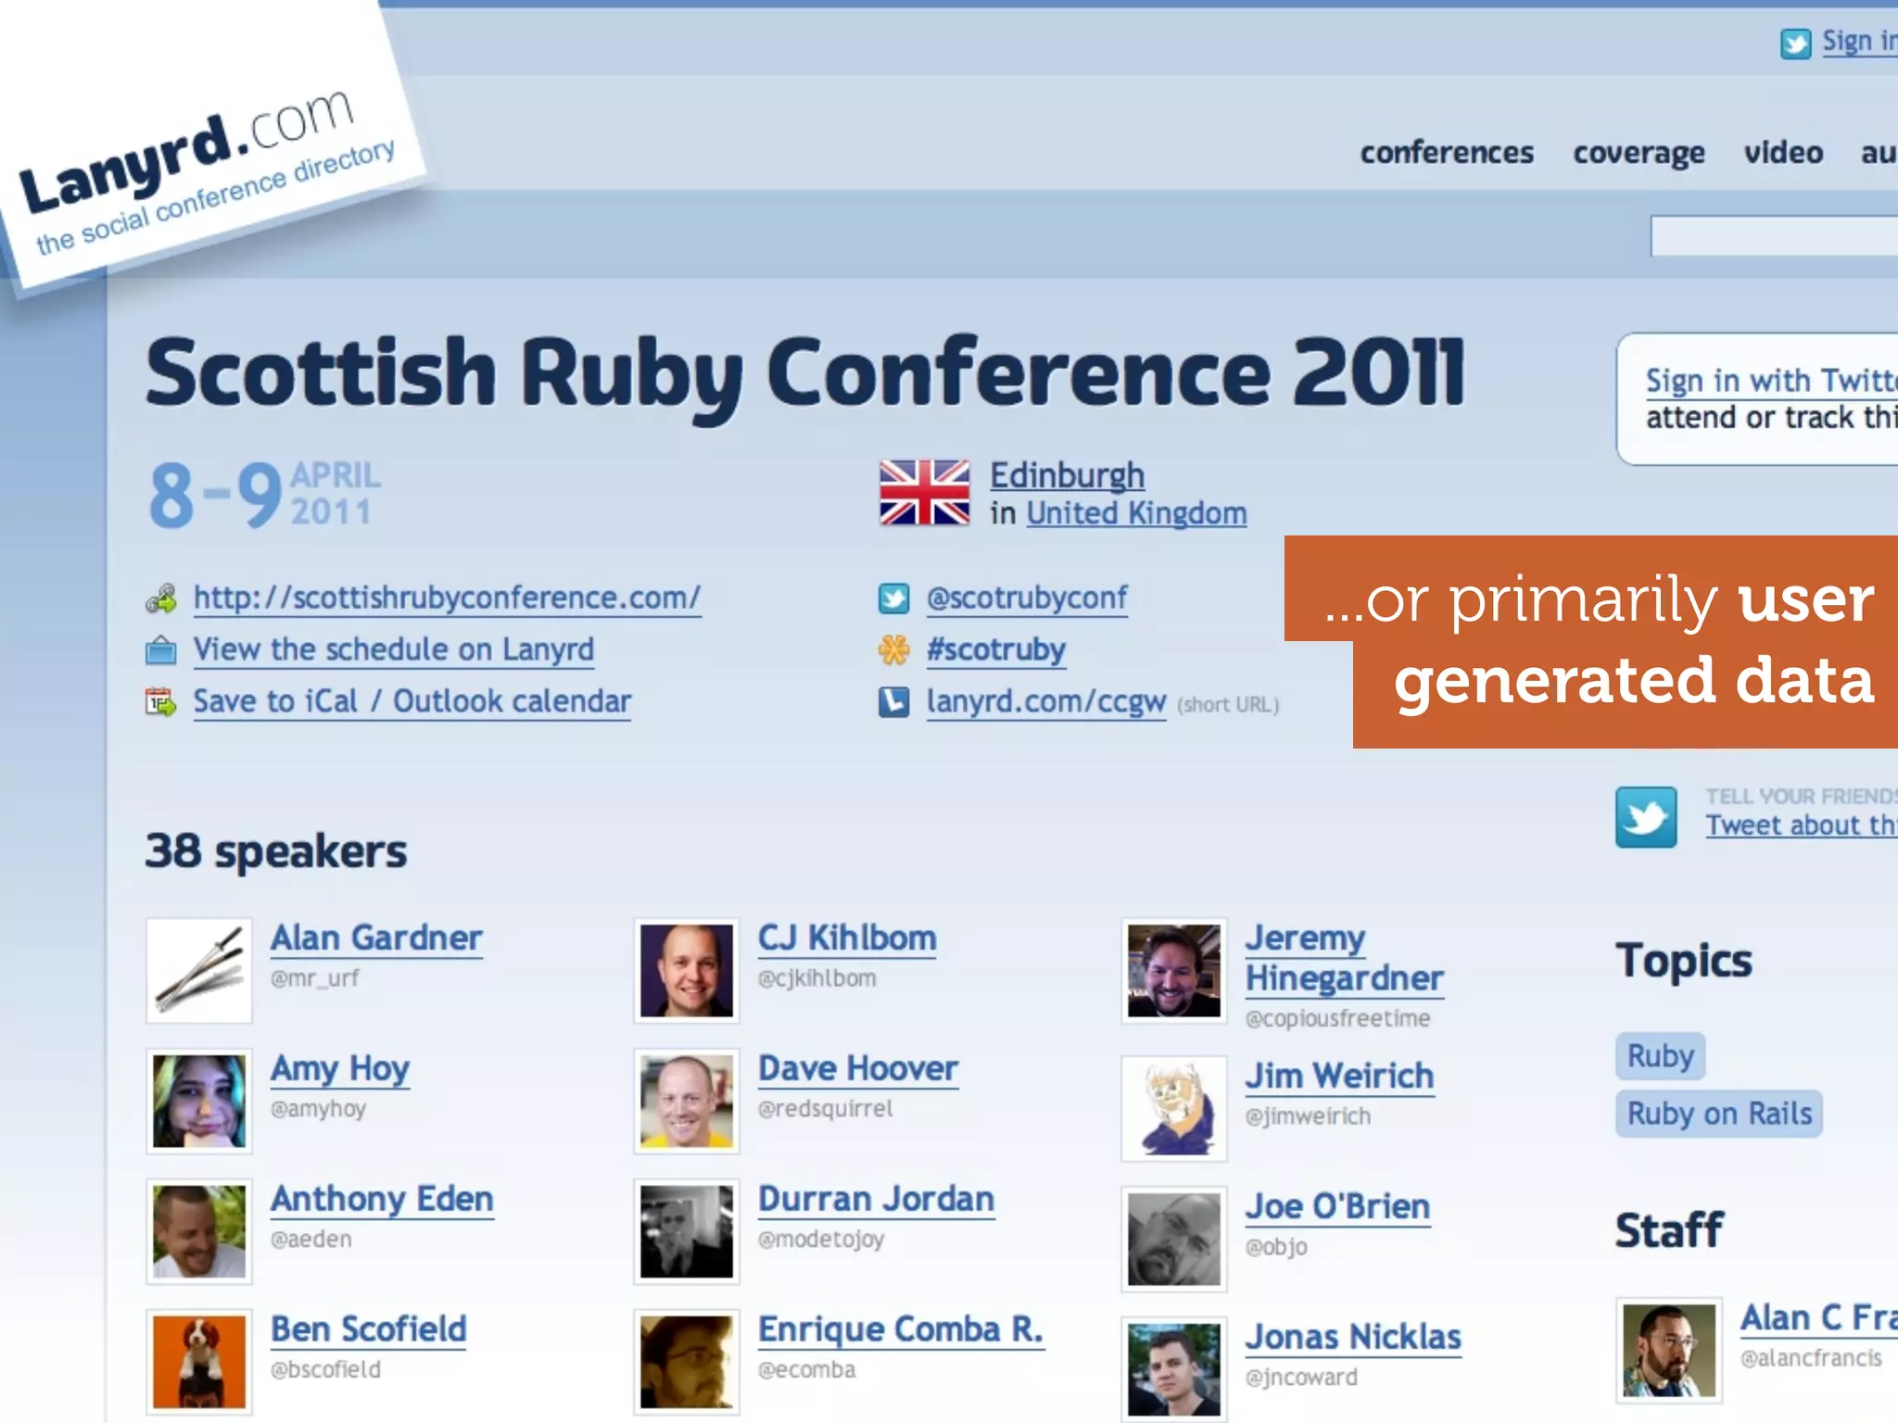Open Enrique Comba R.'s avatar thumbnail

tap(687, 1362)
